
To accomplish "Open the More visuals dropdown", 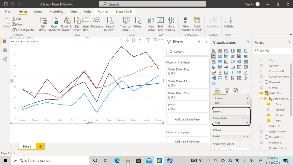I will click(x=170, y=24).
